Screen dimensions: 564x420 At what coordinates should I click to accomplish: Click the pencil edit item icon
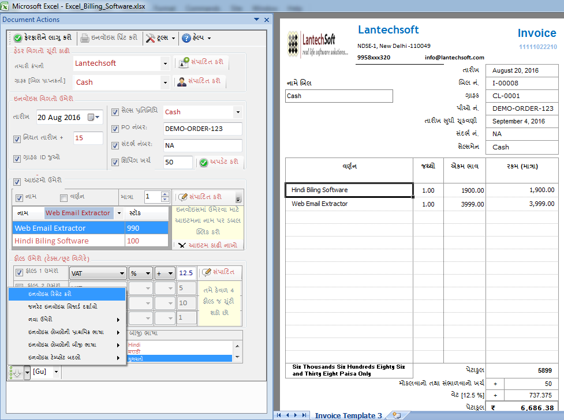183,197
